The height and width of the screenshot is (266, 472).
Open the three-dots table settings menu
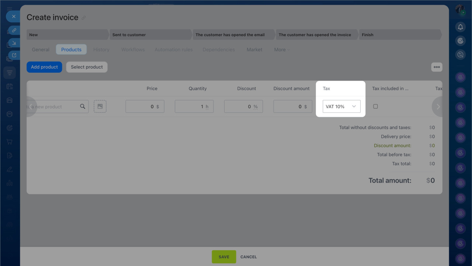(x=437, y=67)
